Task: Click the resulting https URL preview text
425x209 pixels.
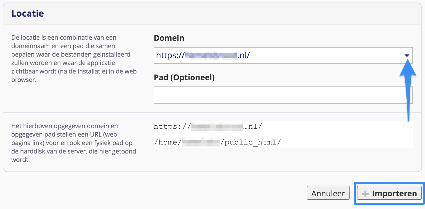Action: tap(208, 126)
